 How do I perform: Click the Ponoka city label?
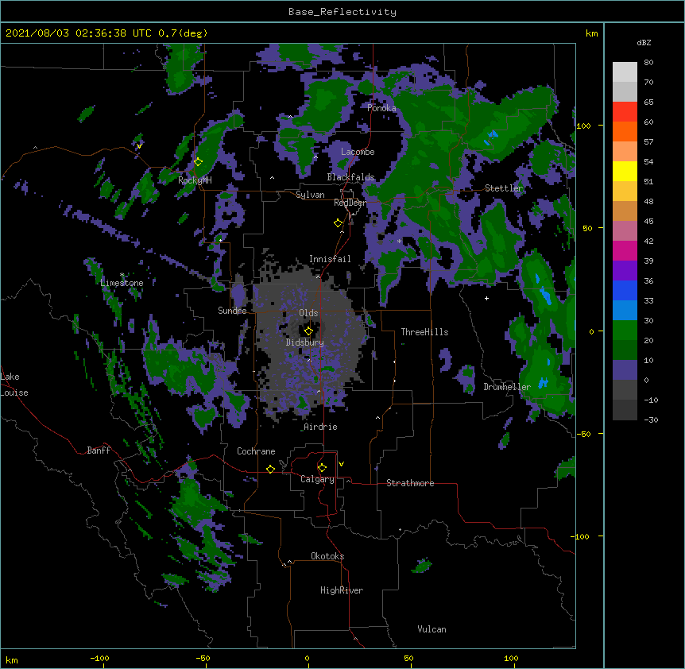pos(381,108)
